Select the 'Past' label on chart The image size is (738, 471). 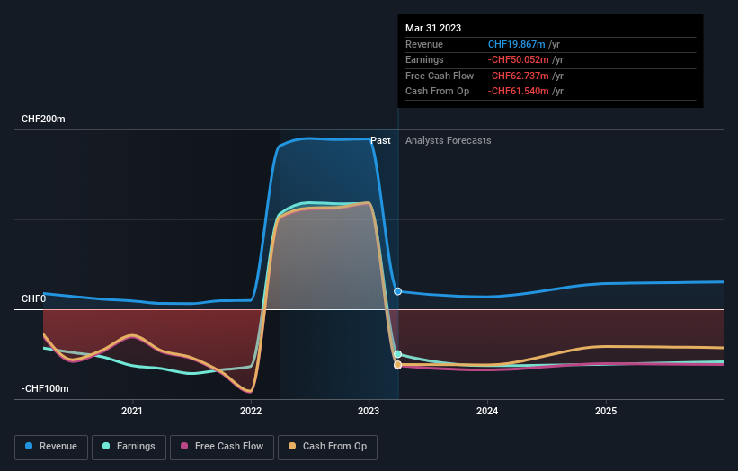[380, 141]
